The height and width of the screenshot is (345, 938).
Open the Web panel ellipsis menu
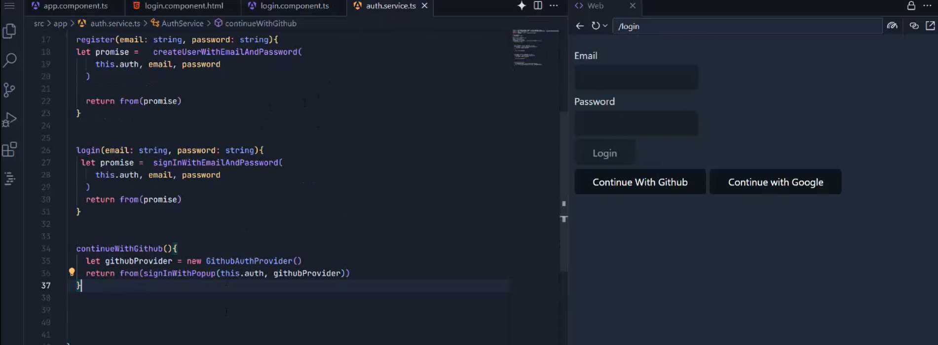[x=927, y=6]
